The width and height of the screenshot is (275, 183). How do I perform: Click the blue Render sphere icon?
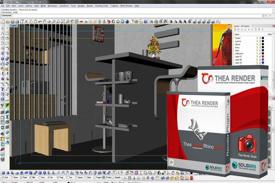click(127, 21)
